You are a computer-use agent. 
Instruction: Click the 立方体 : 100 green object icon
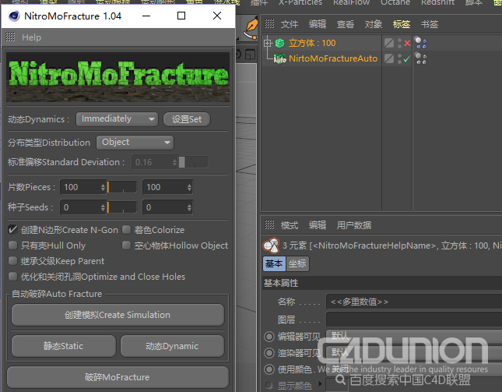(x=280, y=43)
